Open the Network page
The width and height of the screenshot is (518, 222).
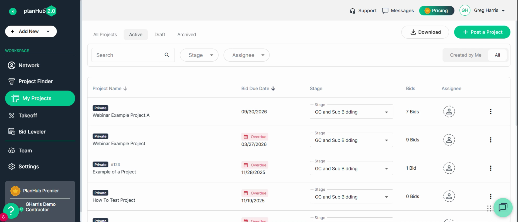pyautogui.click(x=24, y=65)
